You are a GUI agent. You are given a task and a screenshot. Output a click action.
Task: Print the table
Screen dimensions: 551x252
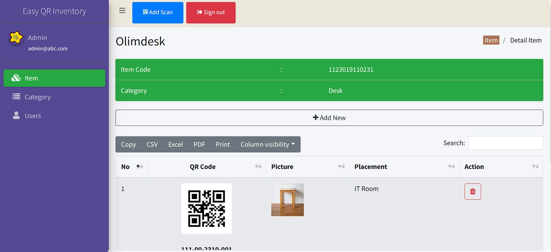(x=223, y=144)
